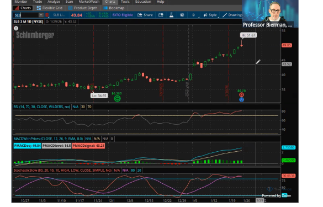Click the red clipboard icon beside symbol box
This screenshot has height=207, width=323.
coord(47,15)
